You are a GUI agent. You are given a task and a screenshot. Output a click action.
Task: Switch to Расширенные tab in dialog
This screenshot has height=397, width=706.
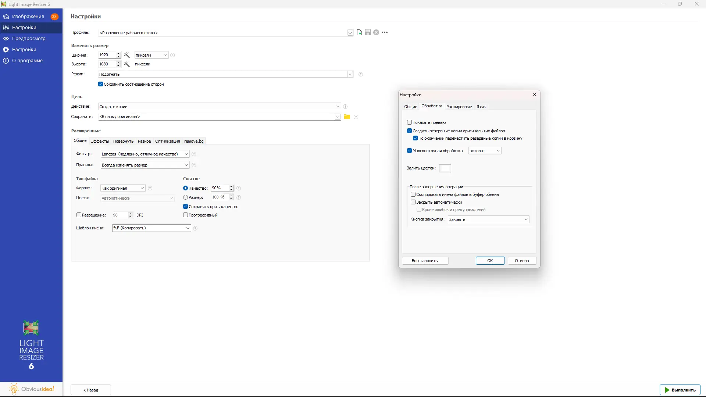[x=459, y=107]
